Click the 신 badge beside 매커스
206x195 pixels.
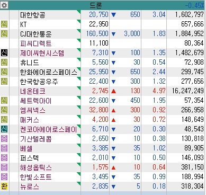point(4,119)
